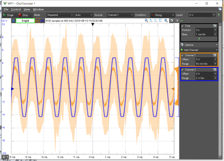Image resolution: width=224 pixels, height=161 pixels.
Task: Click the Channel 1 orange color border
Action: click(x=180, y=60)
